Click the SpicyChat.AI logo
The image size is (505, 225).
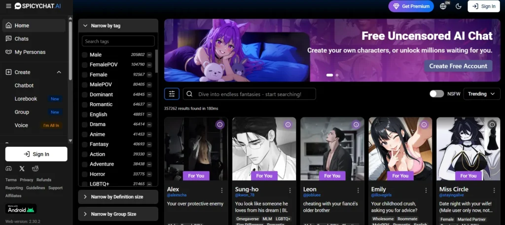[37, 6]
